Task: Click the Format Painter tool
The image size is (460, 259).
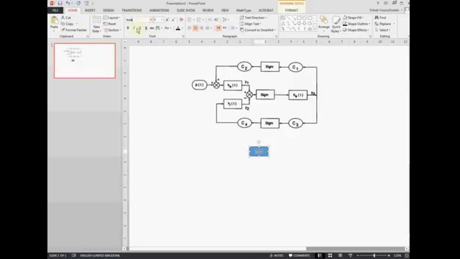Action: 74,30
